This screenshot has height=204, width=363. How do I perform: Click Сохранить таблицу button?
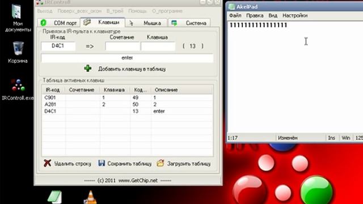tap(125, 163)
